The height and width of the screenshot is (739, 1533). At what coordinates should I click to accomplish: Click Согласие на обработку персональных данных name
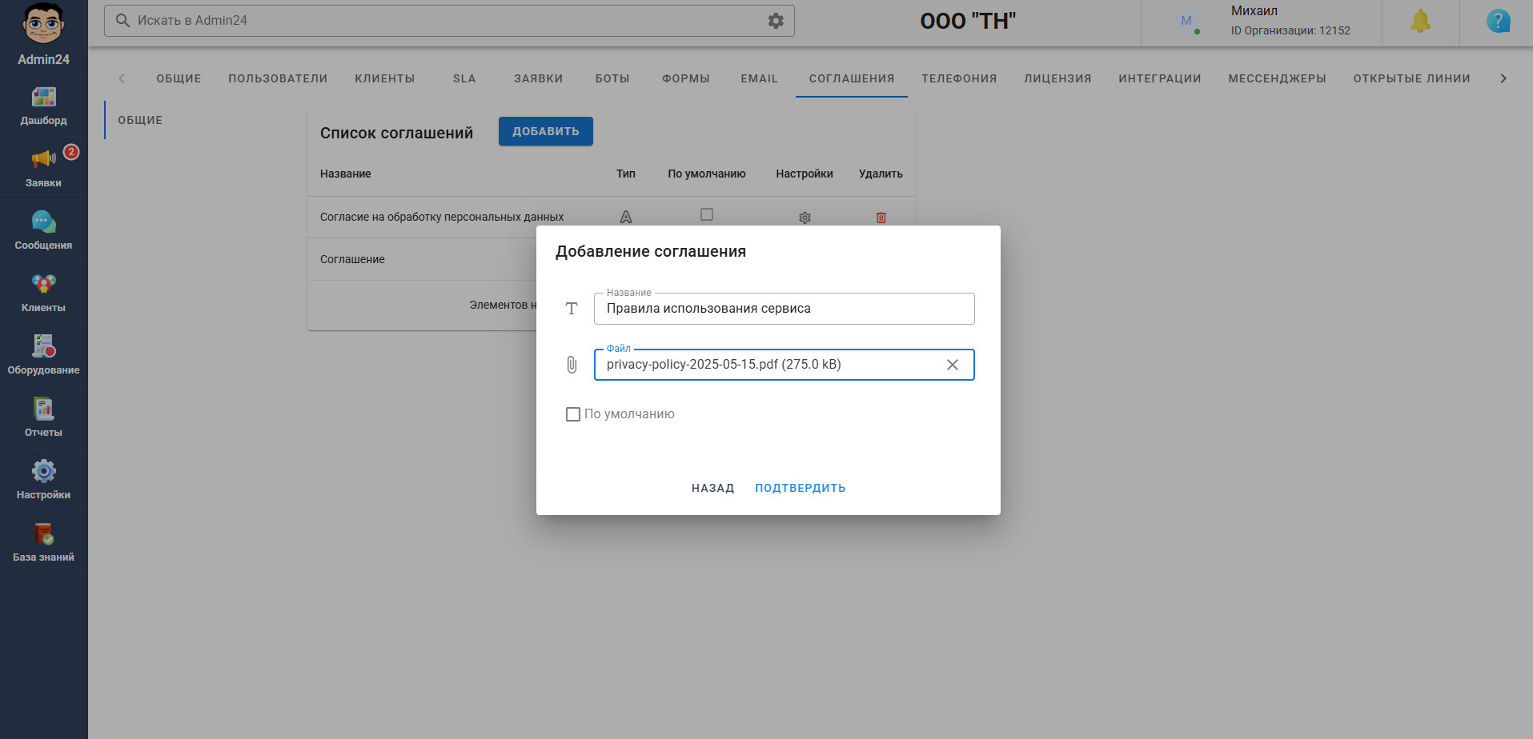[442, 217]
